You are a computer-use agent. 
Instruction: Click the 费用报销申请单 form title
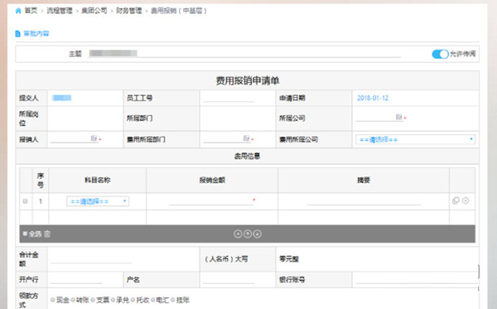click(248, 80)
